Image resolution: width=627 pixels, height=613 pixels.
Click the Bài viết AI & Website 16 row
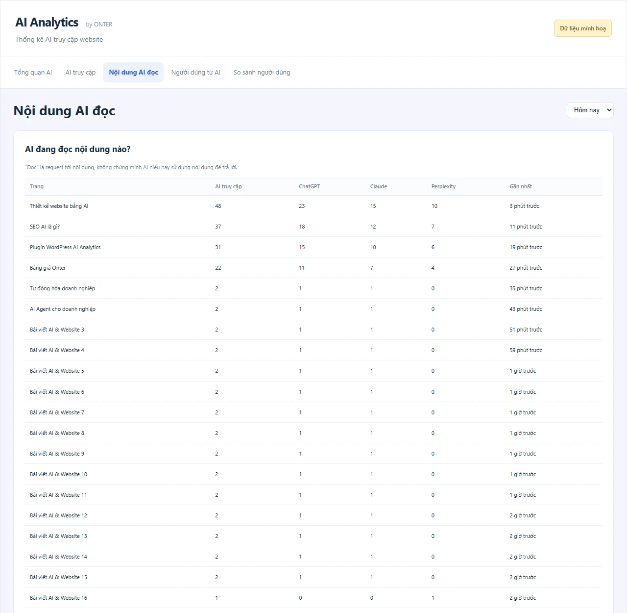313,598
